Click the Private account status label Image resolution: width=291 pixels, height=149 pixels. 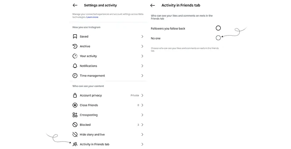[x=135, y=95]
